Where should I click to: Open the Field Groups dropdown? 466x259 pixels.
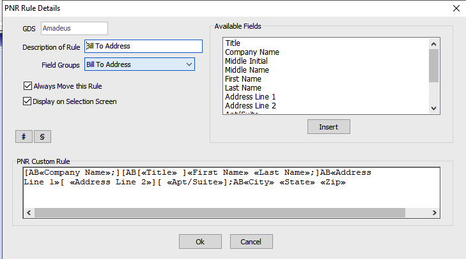tap(189, 64)
